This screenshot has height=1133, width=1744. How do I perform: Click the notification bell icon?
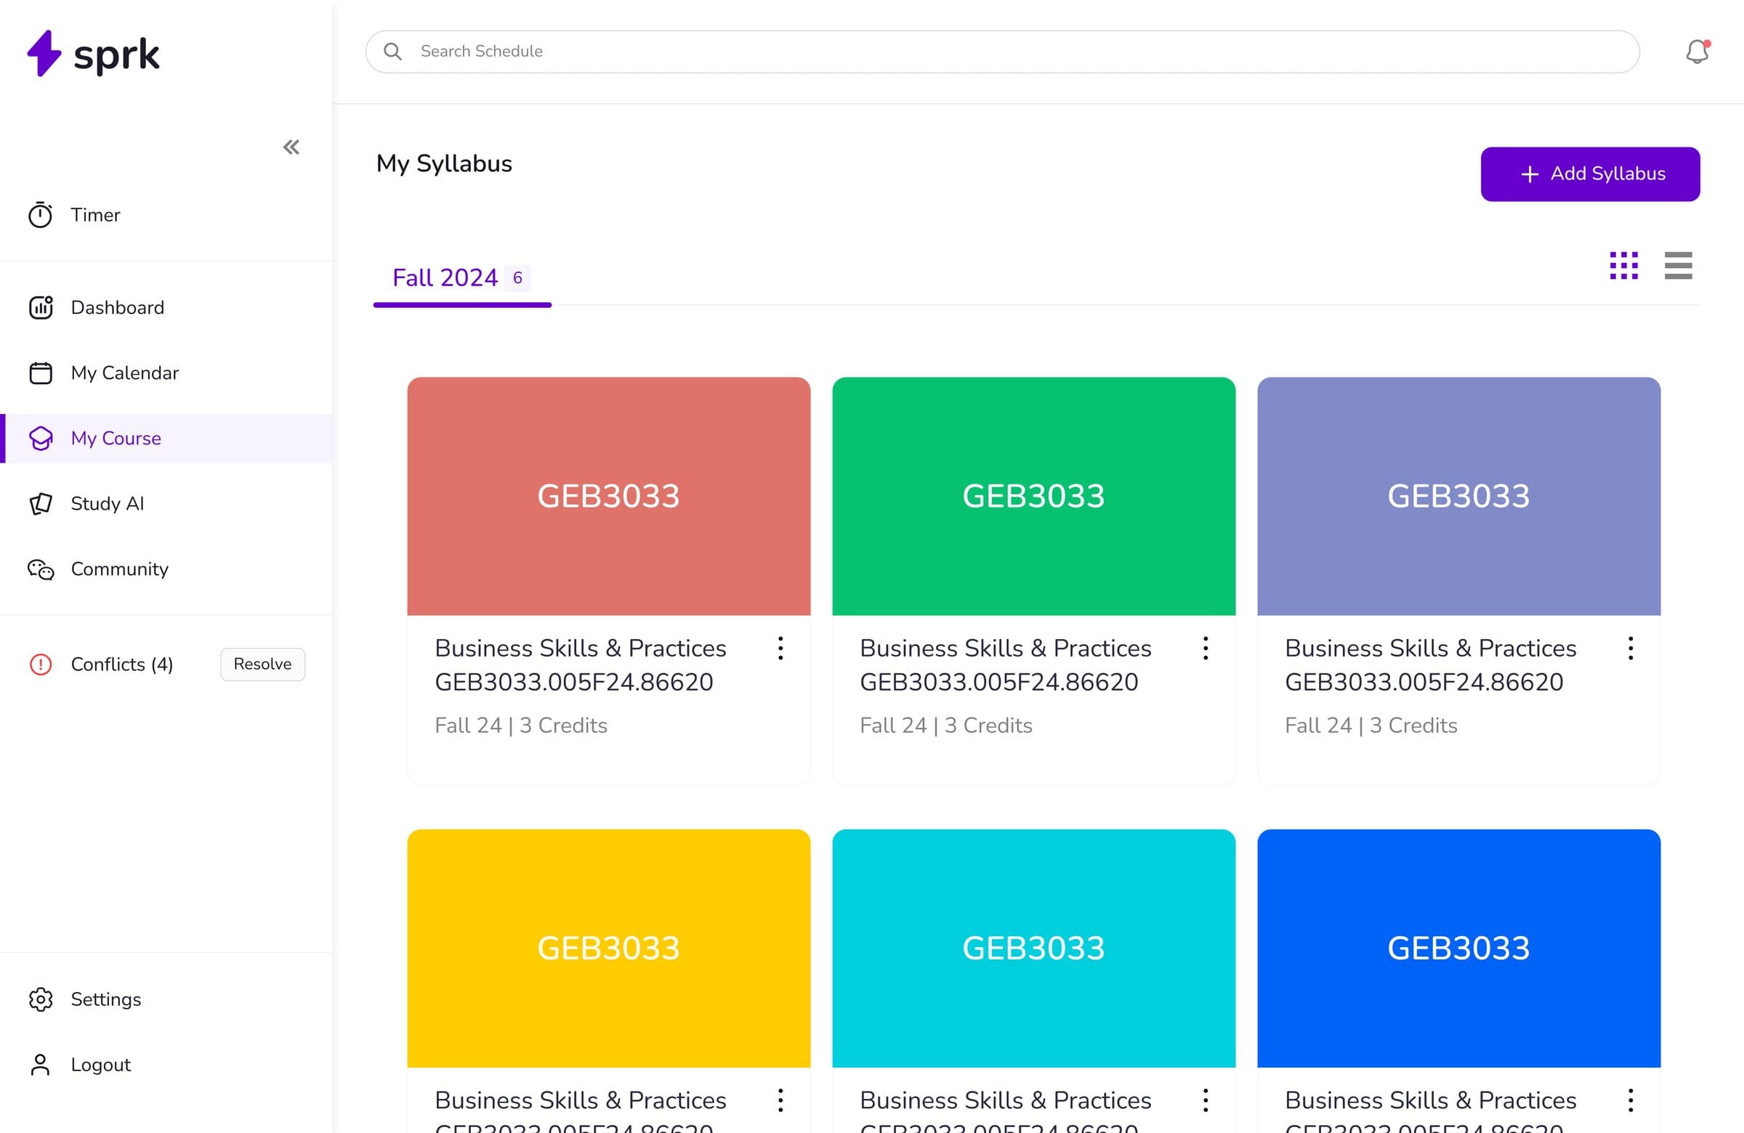[1696, 52]
